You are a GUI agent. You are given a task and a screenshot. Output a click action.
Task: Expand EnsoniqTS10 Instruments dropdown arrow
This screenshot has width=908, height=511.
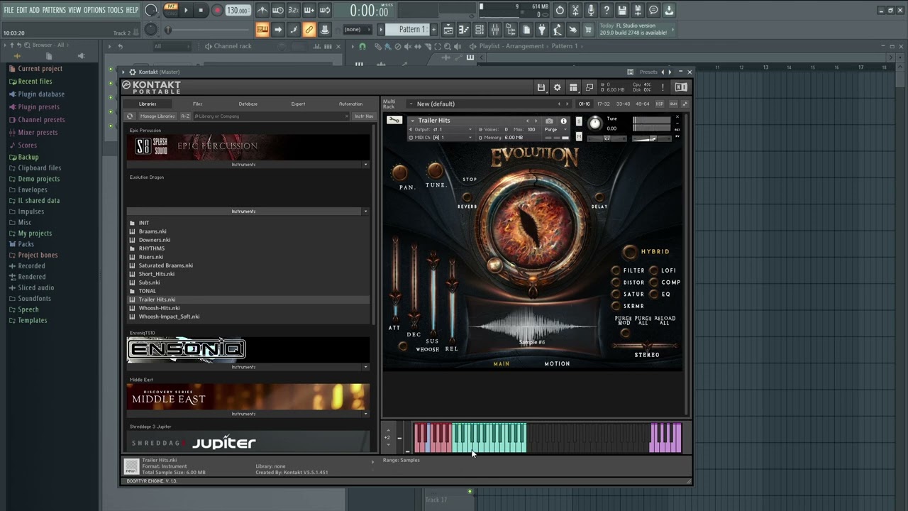pos(365,368)
